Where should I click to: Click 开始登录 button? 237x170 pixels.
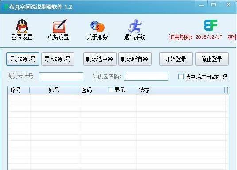pos(176,59)
